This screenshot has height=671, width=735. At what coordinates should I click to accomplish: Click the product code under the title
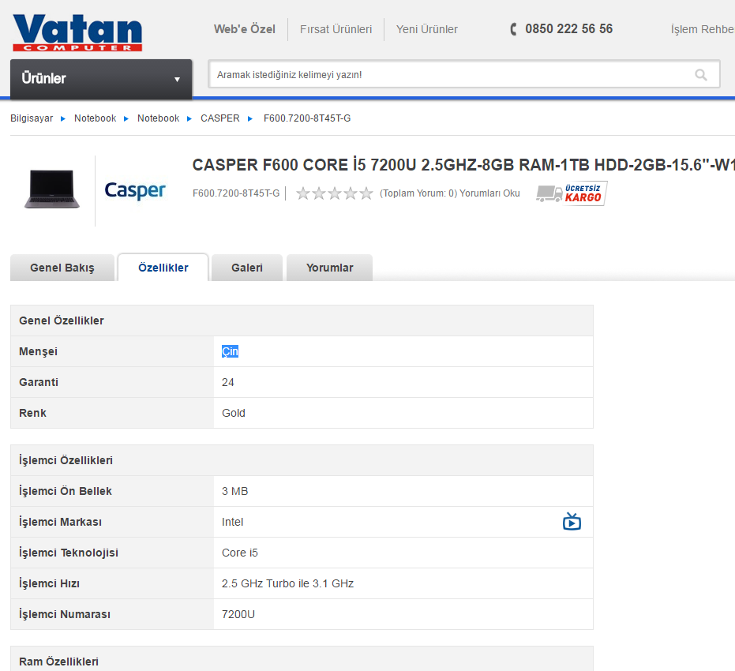pyautogui.click(x=236, y=193)
